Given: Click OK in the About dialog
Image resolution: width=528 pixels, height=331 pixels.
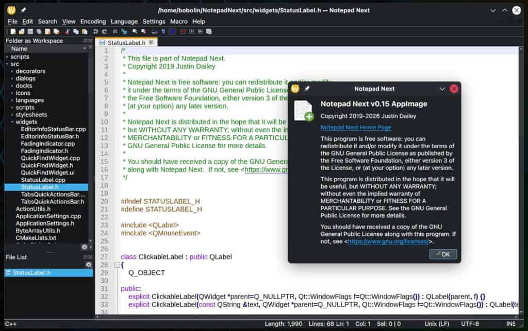Looking at the screenshot, I should click(443, 254).
